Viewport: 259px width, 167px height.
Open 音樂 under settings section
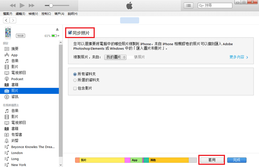click(x=29, y=61)
